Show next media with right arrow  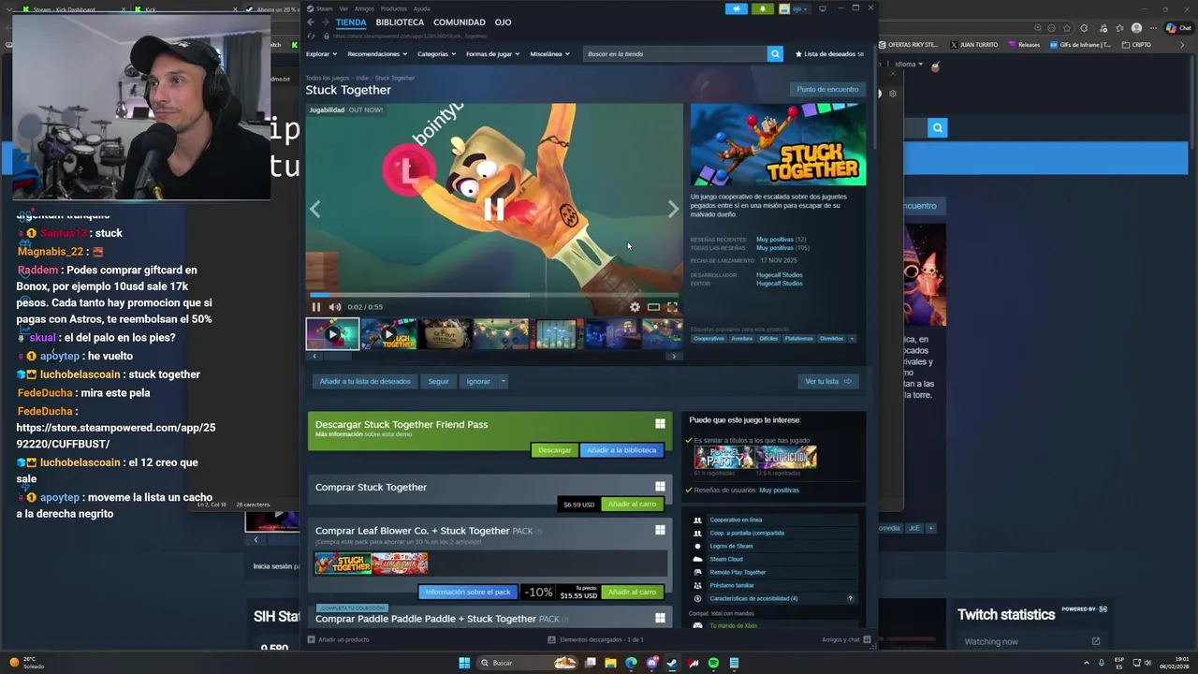click(673, 210)
